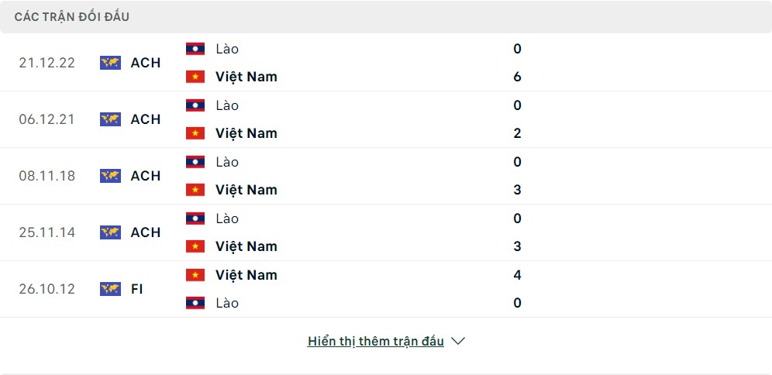Click the world map icon beside 26.10.12
This screenshot has height=375, width=772.
point(110,289)
